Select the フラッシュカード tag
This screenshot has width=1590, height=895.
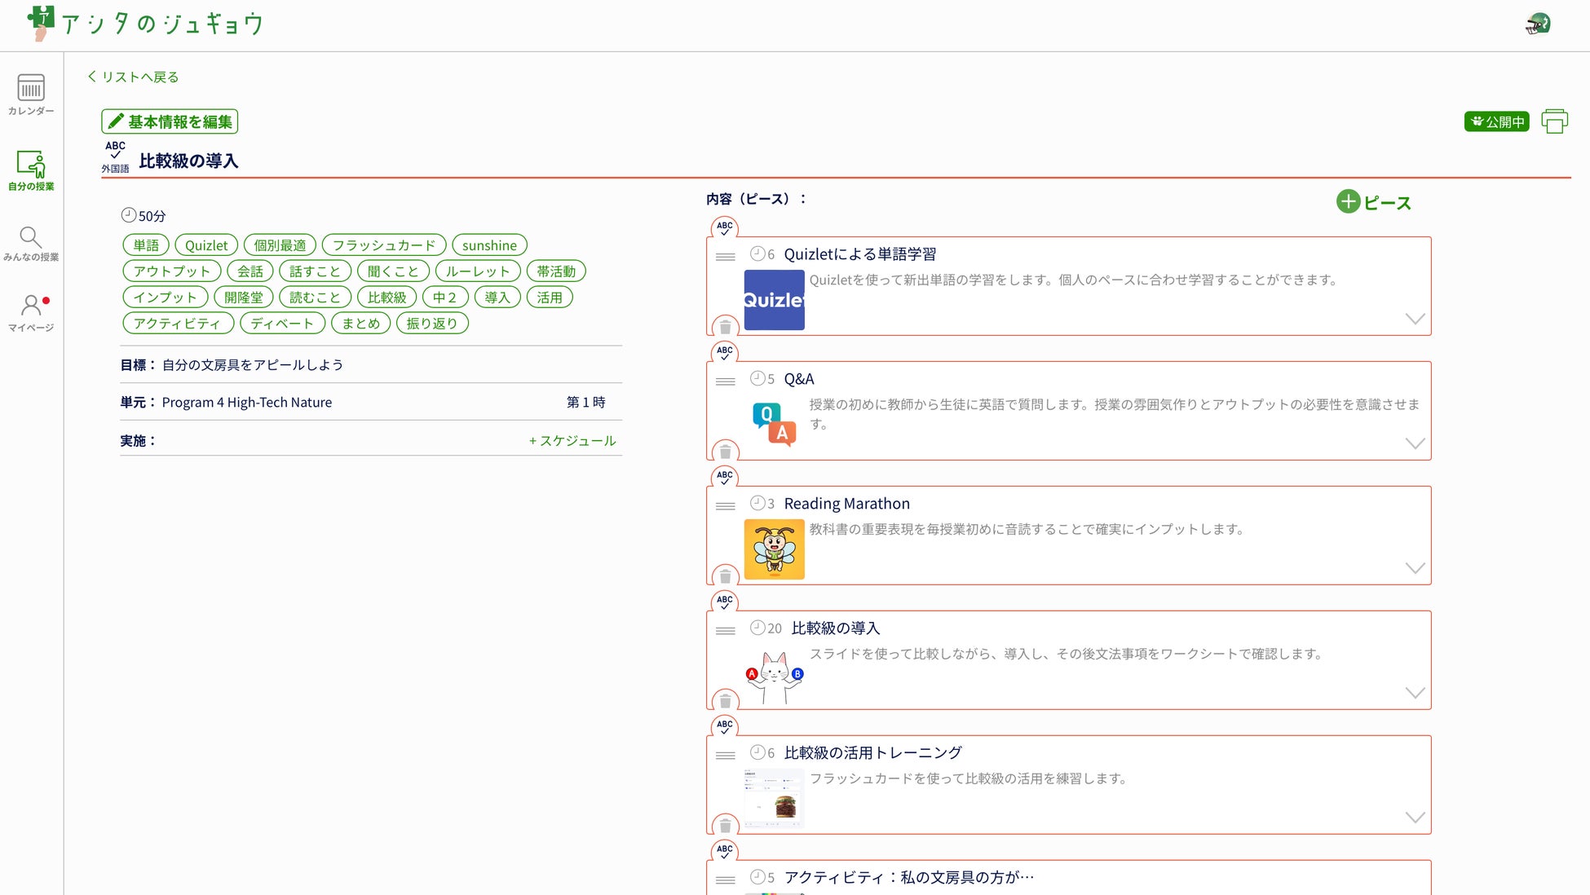click(x=383, y=245)
